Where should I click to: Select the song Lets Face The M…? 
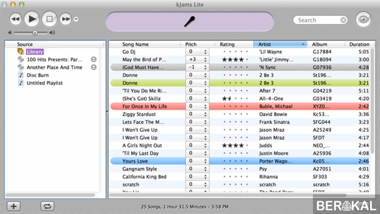pos(143,122)
